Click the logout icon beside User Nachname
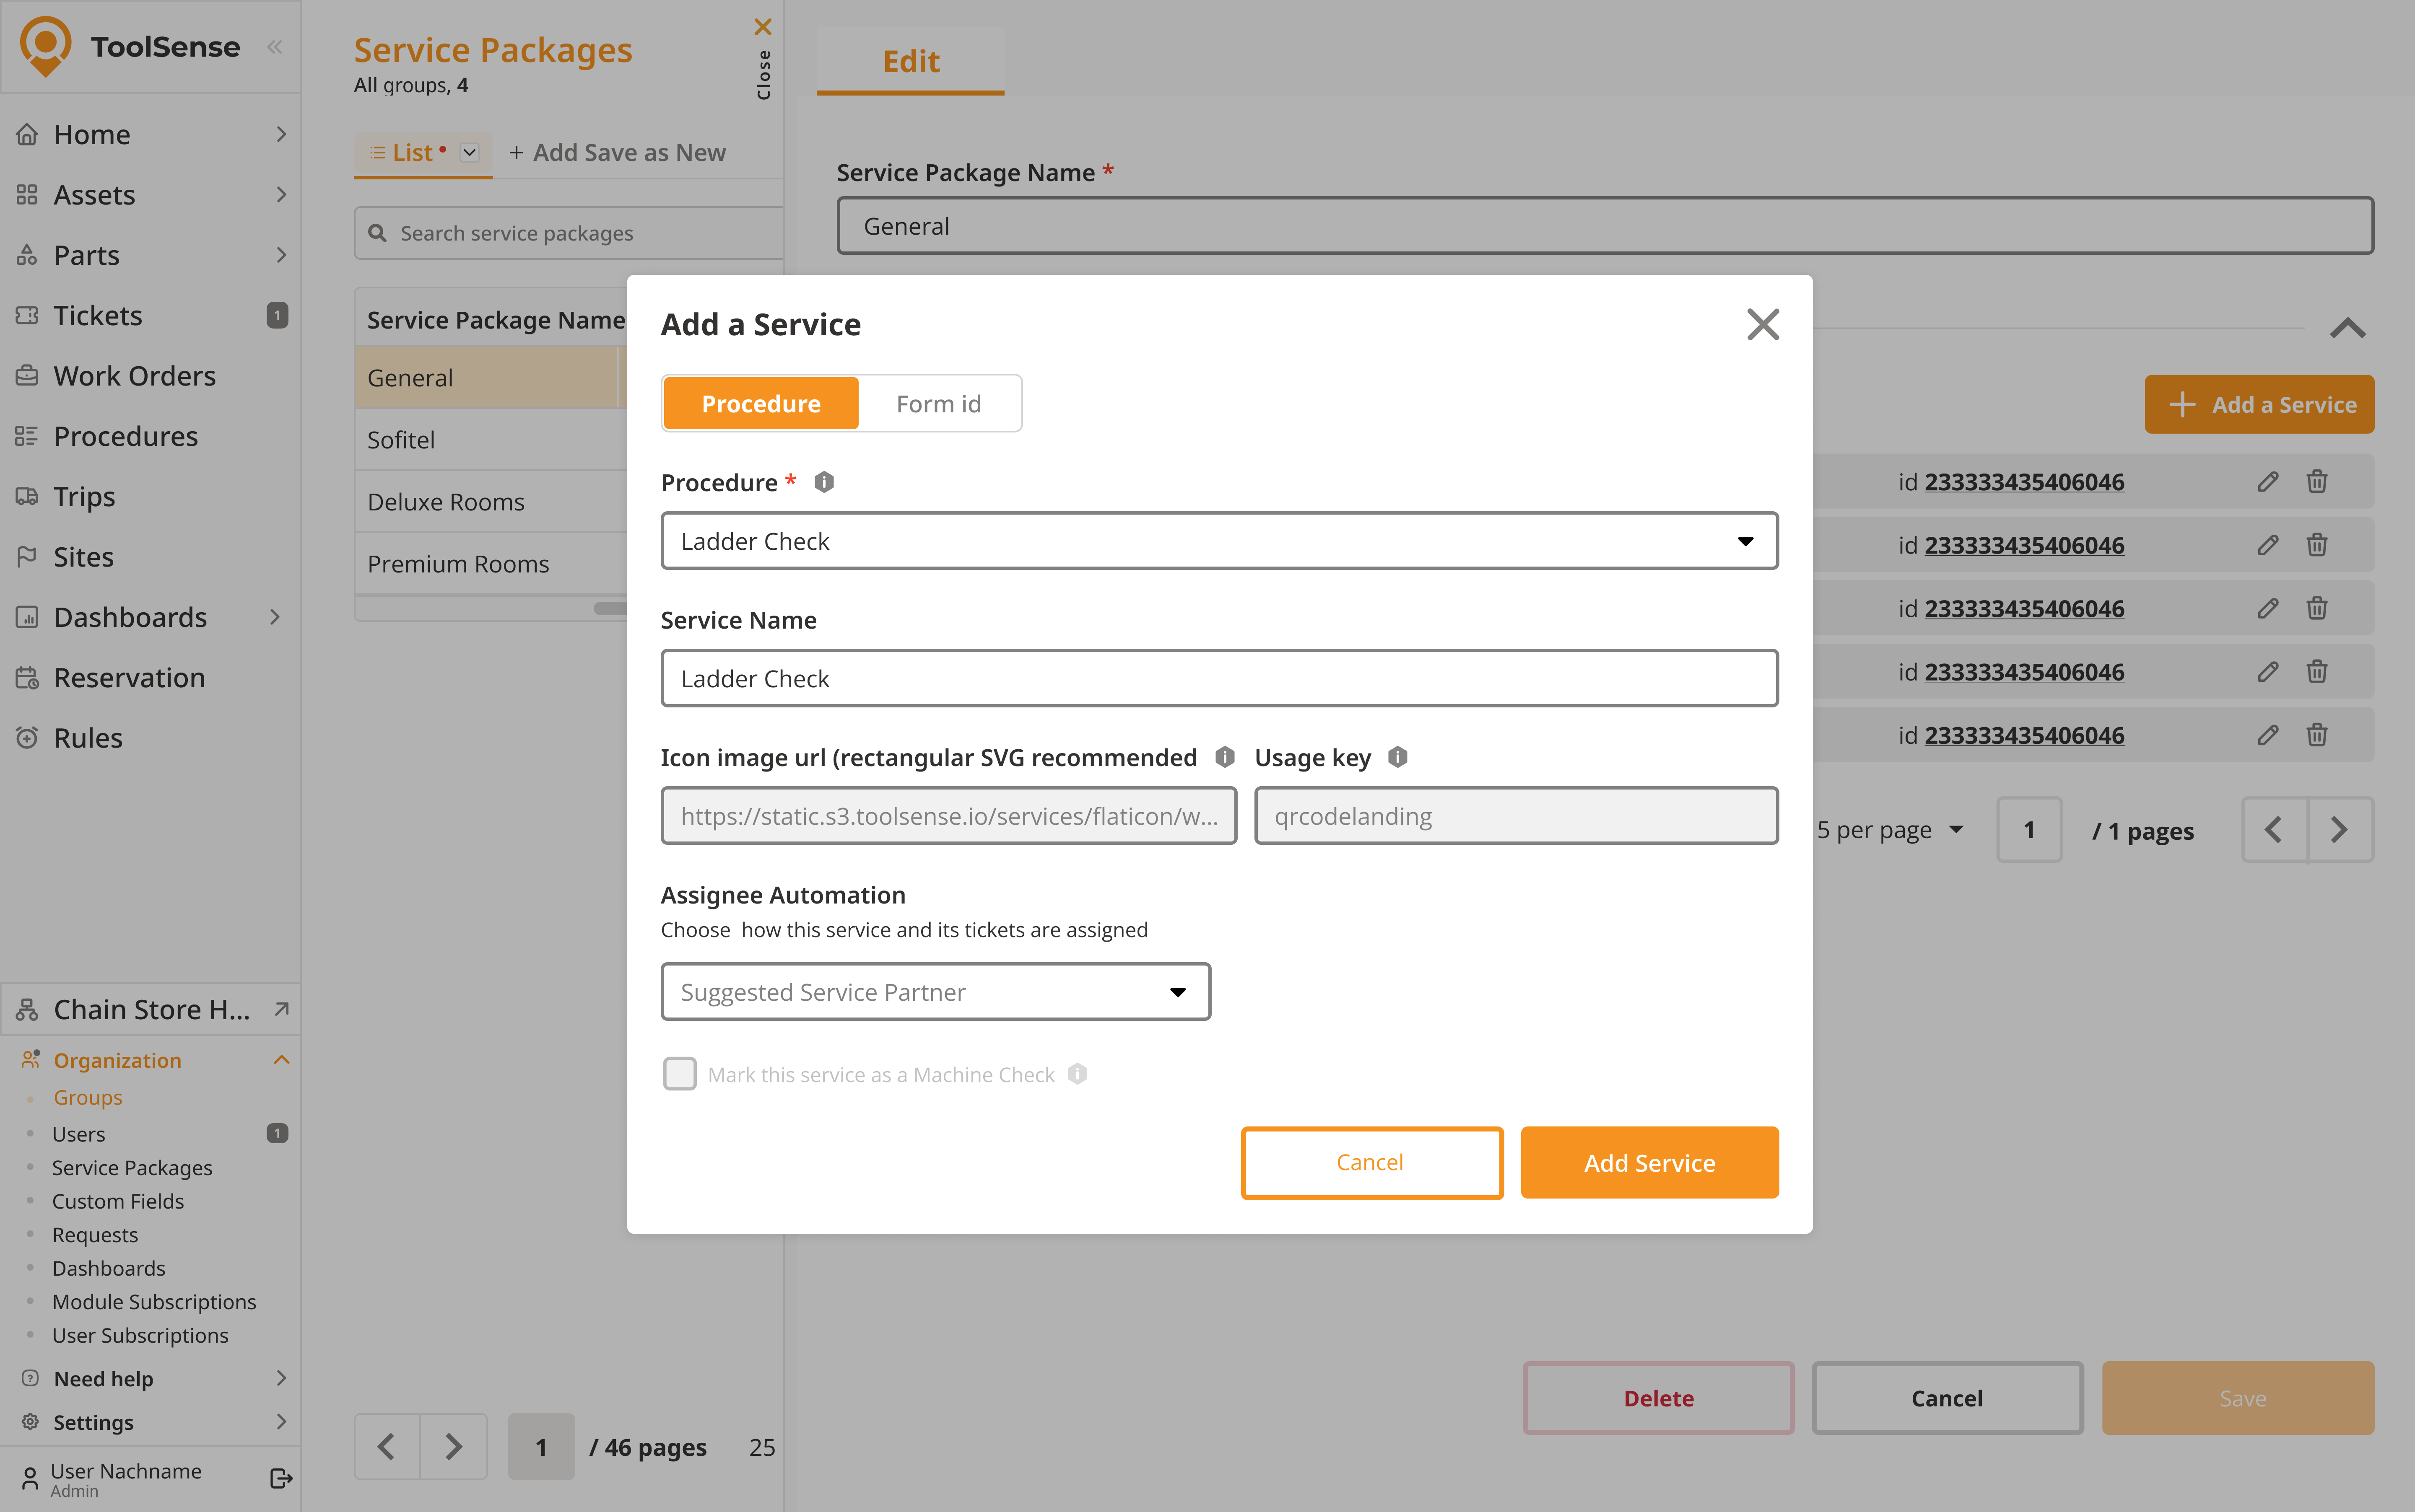 280,1478
